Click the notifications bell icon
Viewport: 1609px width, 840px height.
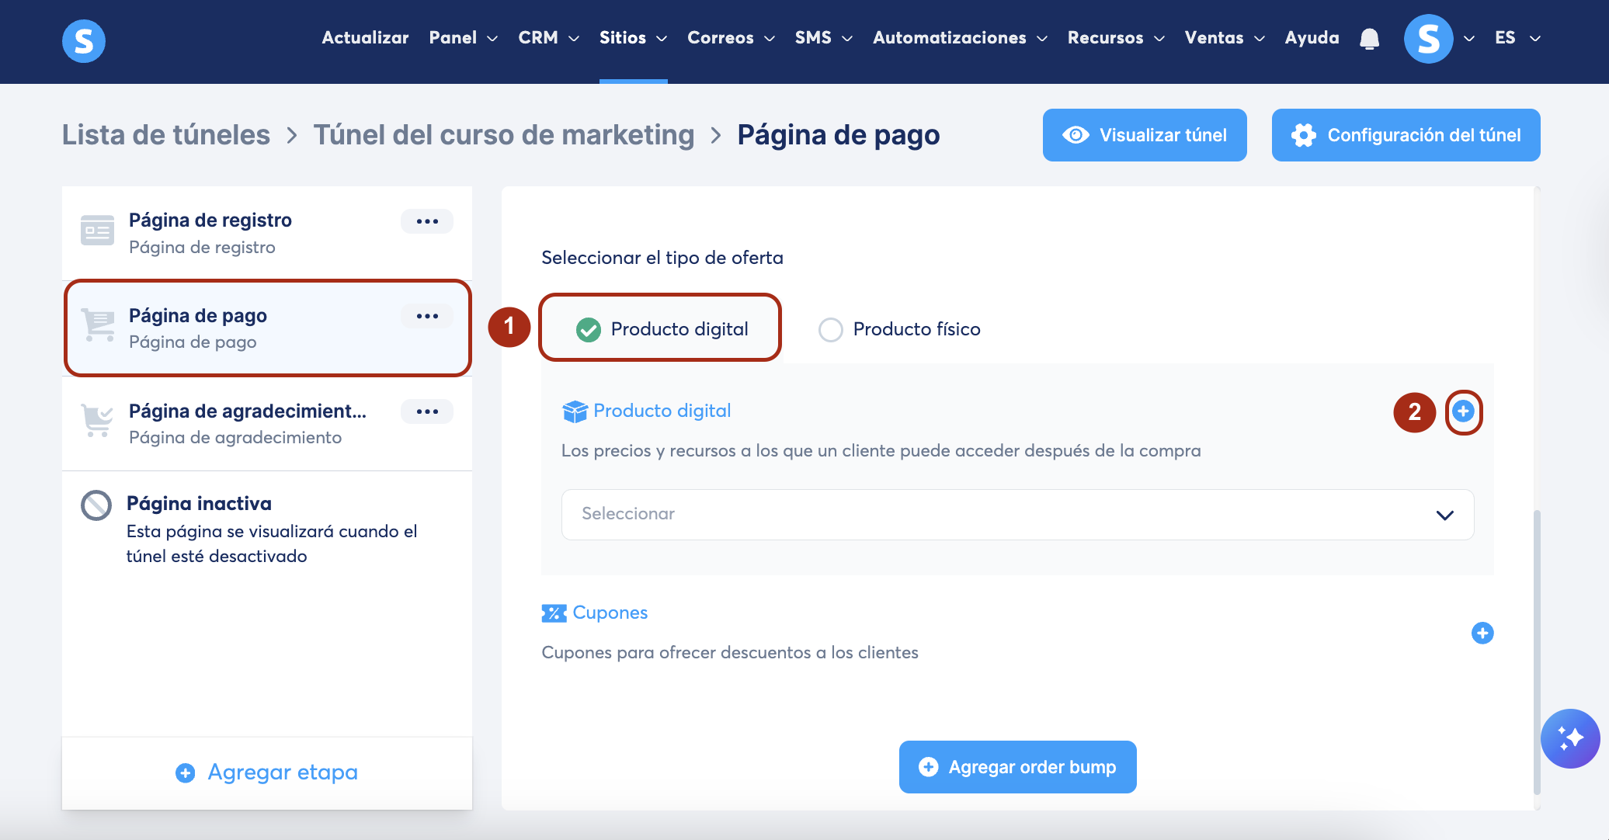[x=1369, y=39]
